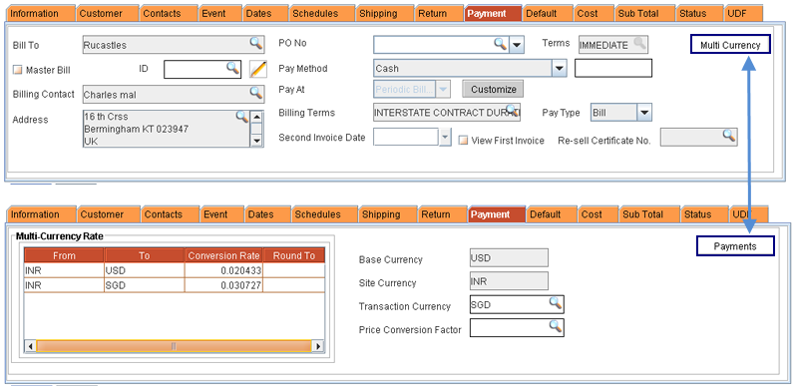Click the Address box scroll up arrow
794x386 pixels.
click(x=256, y=117)
